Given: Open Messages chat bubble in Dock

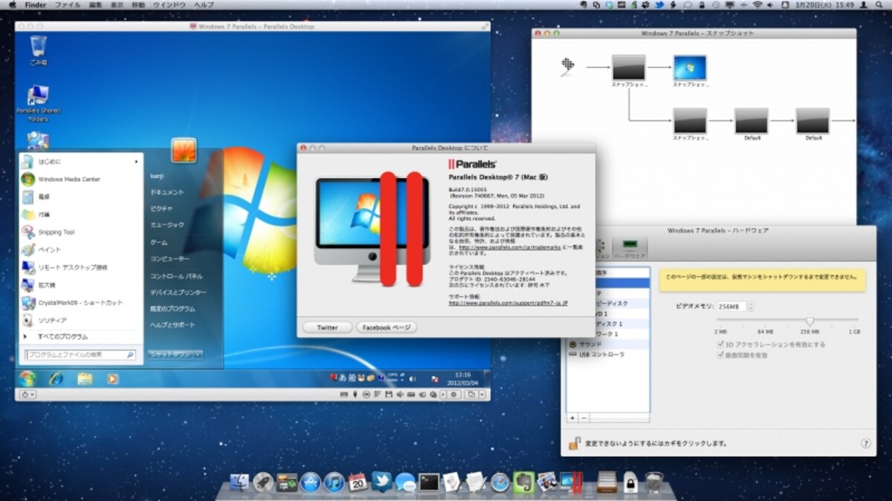Looking at the screenshot, I should tap(405, 482).
